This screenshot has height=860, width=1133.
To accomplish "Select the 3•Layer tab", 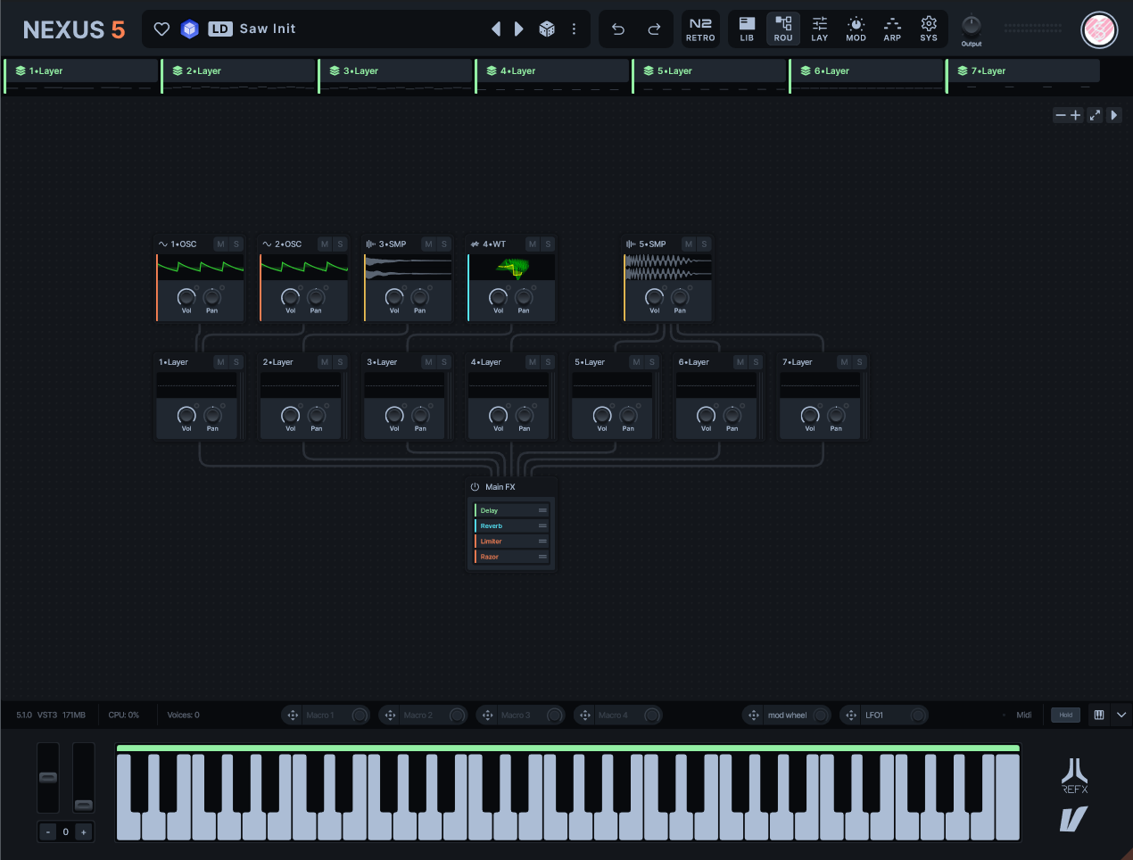I will (360, 70).
